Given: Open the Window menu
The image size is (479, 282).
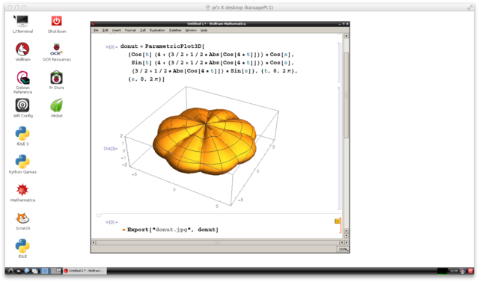Looking at the screenshot, I should click(191, 30).
